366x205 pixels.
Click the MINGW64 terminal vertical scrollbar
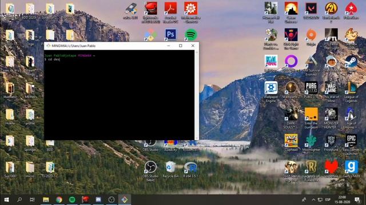coord(197,95)
